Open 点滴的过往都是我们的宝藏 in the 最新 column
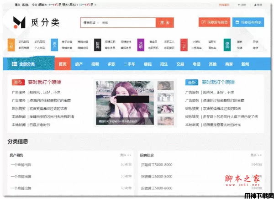This screenshot has height=199, width=274. [223, 100]
